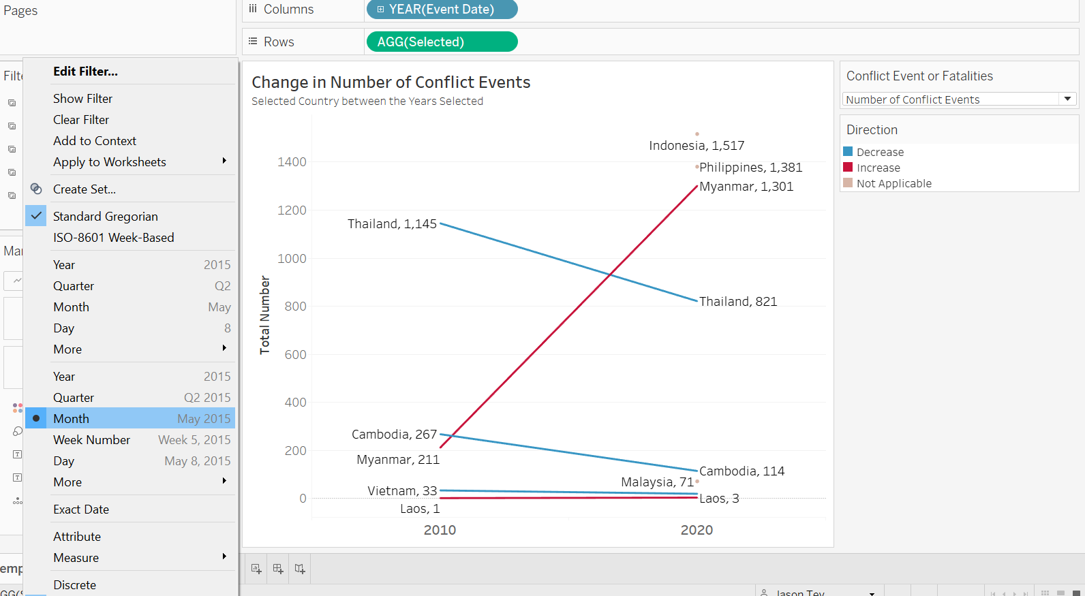1085x596 pixels.
Task: Click the line mark type icon
Action: point(17,280)
